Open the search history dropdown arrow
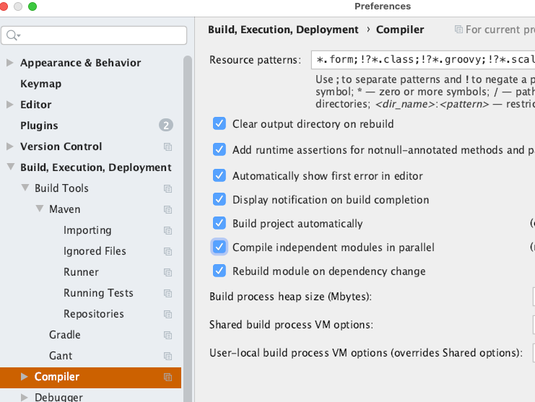 point(19,35)
